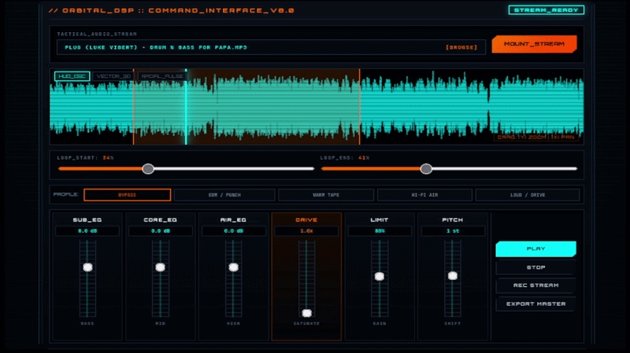Select the BYPASS profile
630x353 pixels.
128,195
